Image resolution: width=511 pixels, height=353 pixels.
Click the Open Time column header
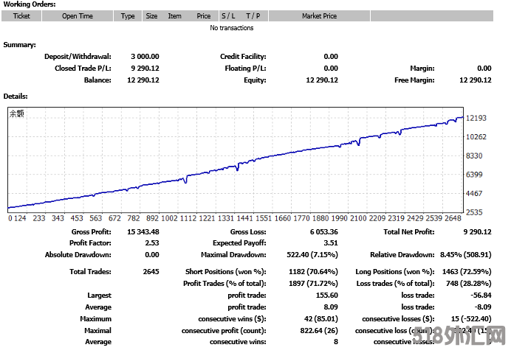tap(78, 16)
